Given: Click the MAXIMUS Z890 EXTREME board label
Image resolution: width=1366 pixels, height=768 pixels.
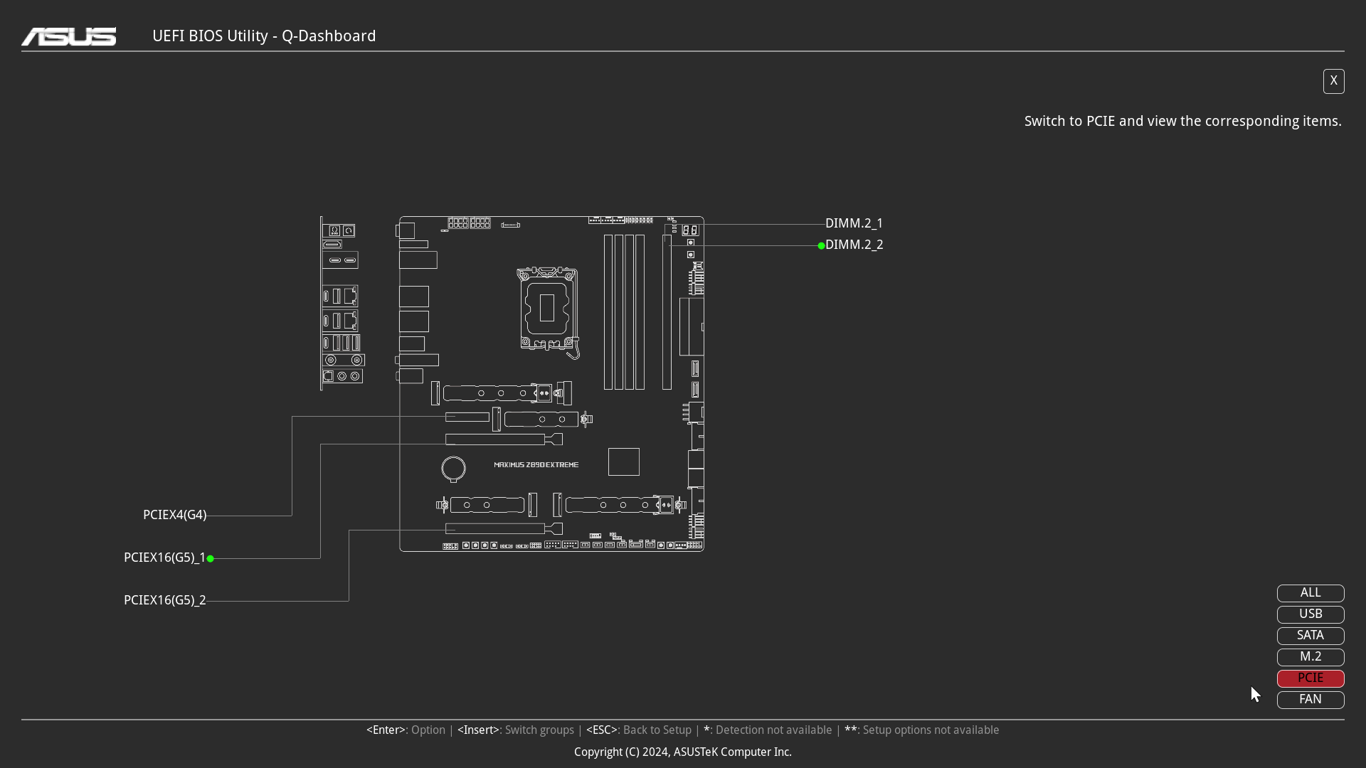Looking at the screenshot, I should [x=536, y=465].
